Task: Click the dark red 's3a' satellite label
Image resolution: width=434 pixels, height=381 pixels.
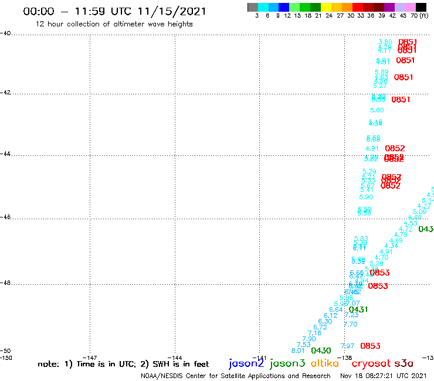Action: tap(404, 363)
